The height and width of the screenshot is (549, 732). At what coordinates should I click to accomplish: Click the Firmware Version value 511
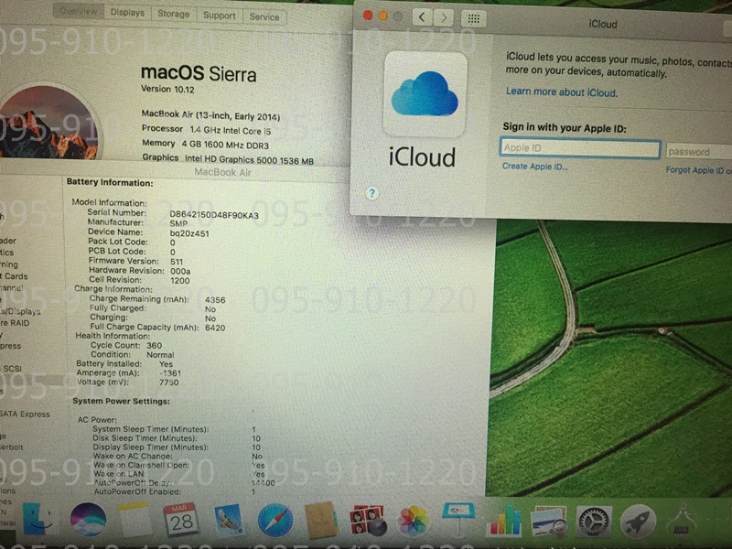point(177,262)
